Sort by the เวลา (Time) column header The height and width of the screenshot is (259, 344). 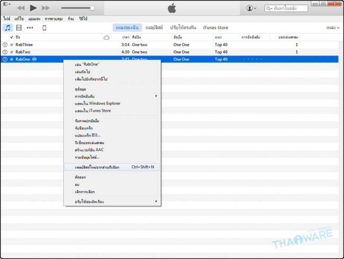[x=126, y=37]
